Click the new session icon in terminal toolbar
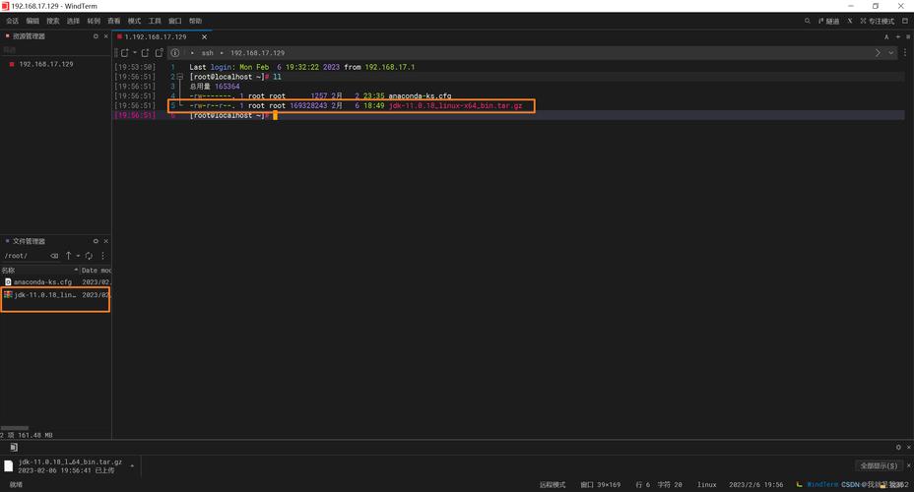Image resolution: width=914 pixels, height=492 pixels. (125, 53)
